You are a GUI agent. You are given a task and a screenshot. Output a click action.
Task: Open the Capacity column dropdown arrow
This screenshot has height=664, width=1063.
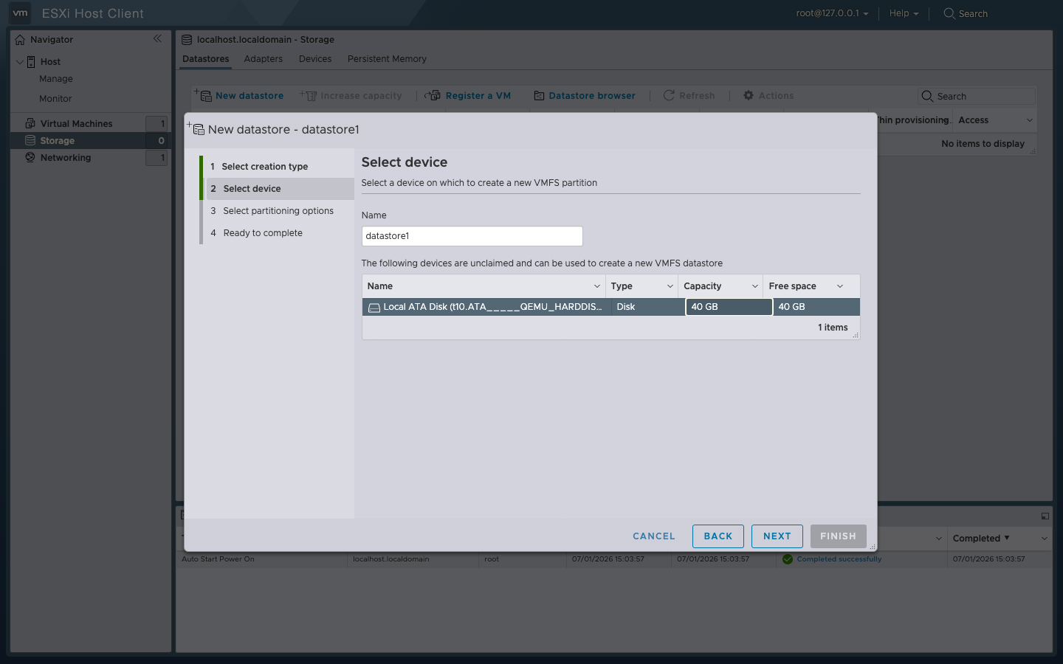pyautogui.click(x=754, y=286)
